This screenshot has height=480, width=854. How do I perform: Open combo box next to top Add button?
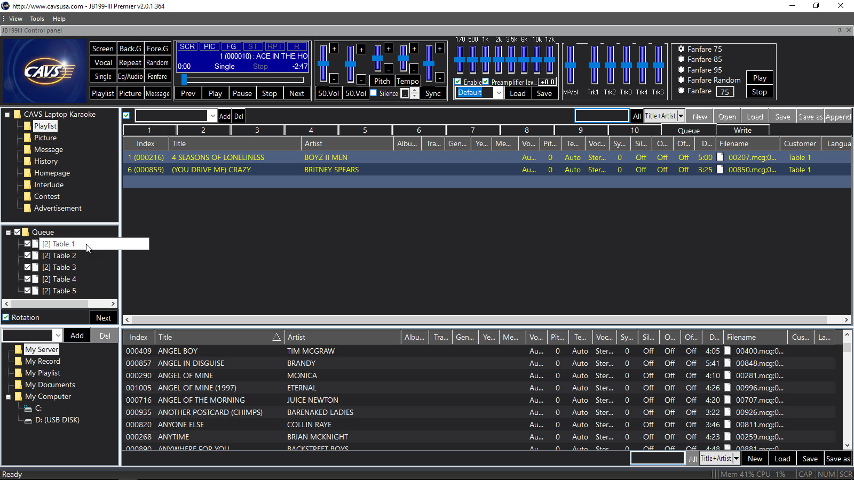pyautogui.click(x=176, y=116)
